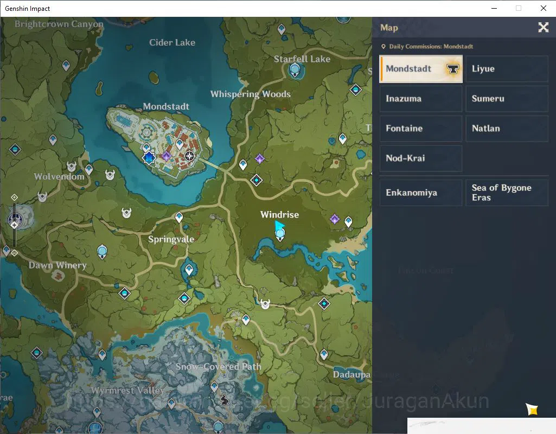Image resolution: width=556 pixels, height=434 pixels.
Task: Select the purple commission marker inside Mondstadt city
Action: [167, 156]
